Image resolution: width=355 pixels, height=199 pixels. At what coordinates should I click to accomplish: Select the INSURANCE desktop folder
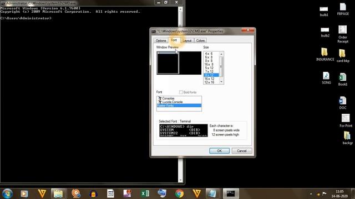click(x=325, y=54)
